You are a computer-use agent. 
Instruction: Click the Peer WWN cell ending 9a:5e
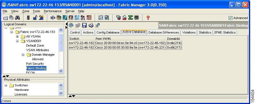[x=131, y=48]
